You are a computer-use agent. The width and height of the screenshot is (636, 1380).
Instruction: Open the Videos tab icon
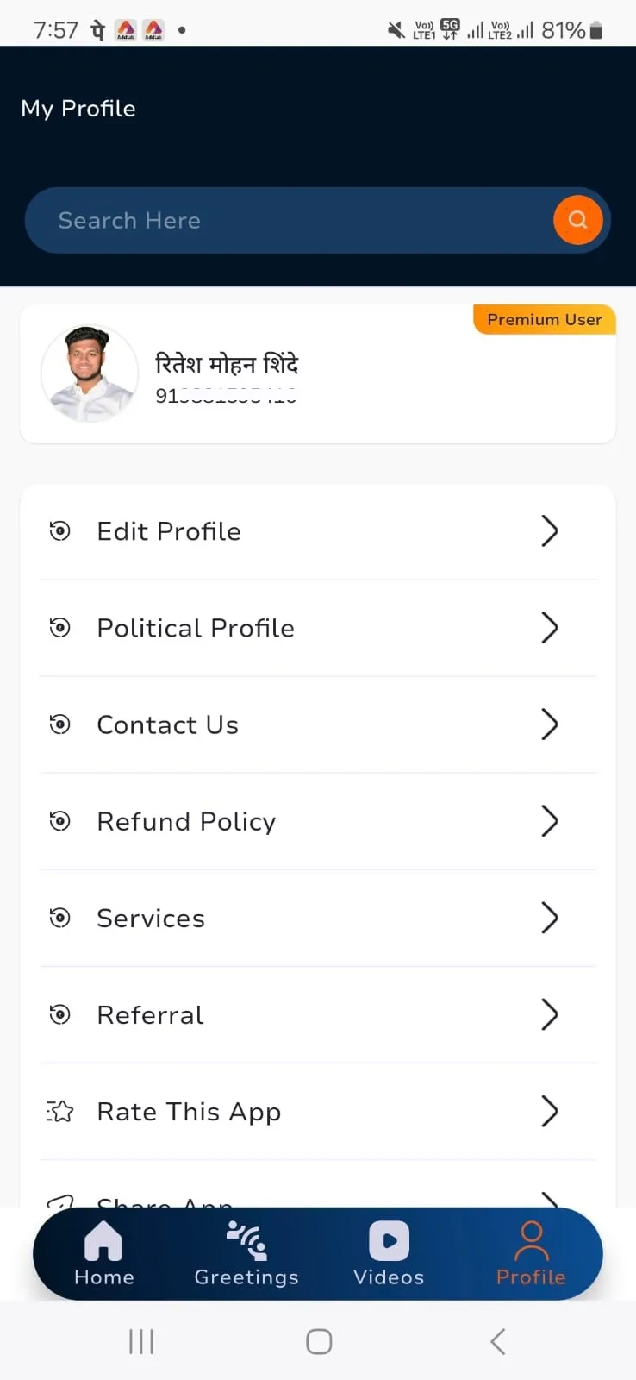[x=389, y=1241]
